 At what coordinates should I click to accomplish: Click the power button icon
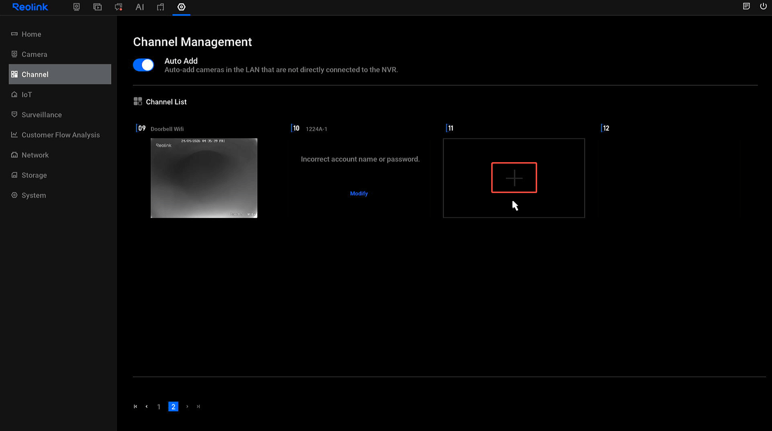(763, 6)
